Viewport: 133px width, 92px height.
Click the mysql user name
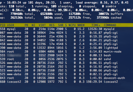(x=11, y=29)
